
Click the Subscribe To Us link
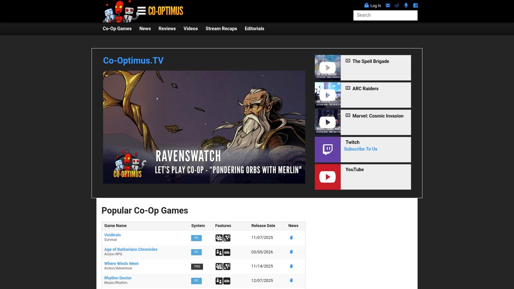click(x=360, y=149)
